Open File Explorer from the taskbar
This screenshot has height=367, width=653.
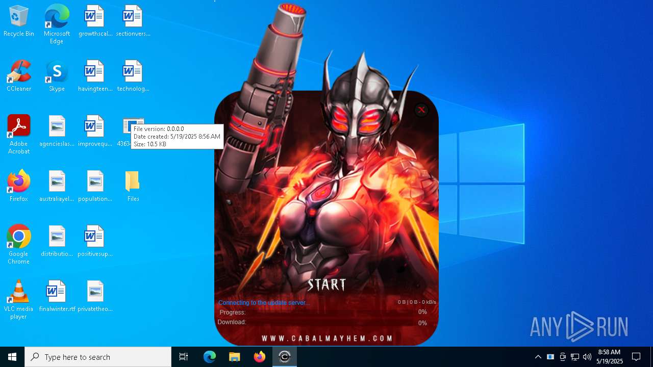click(235, 357)
